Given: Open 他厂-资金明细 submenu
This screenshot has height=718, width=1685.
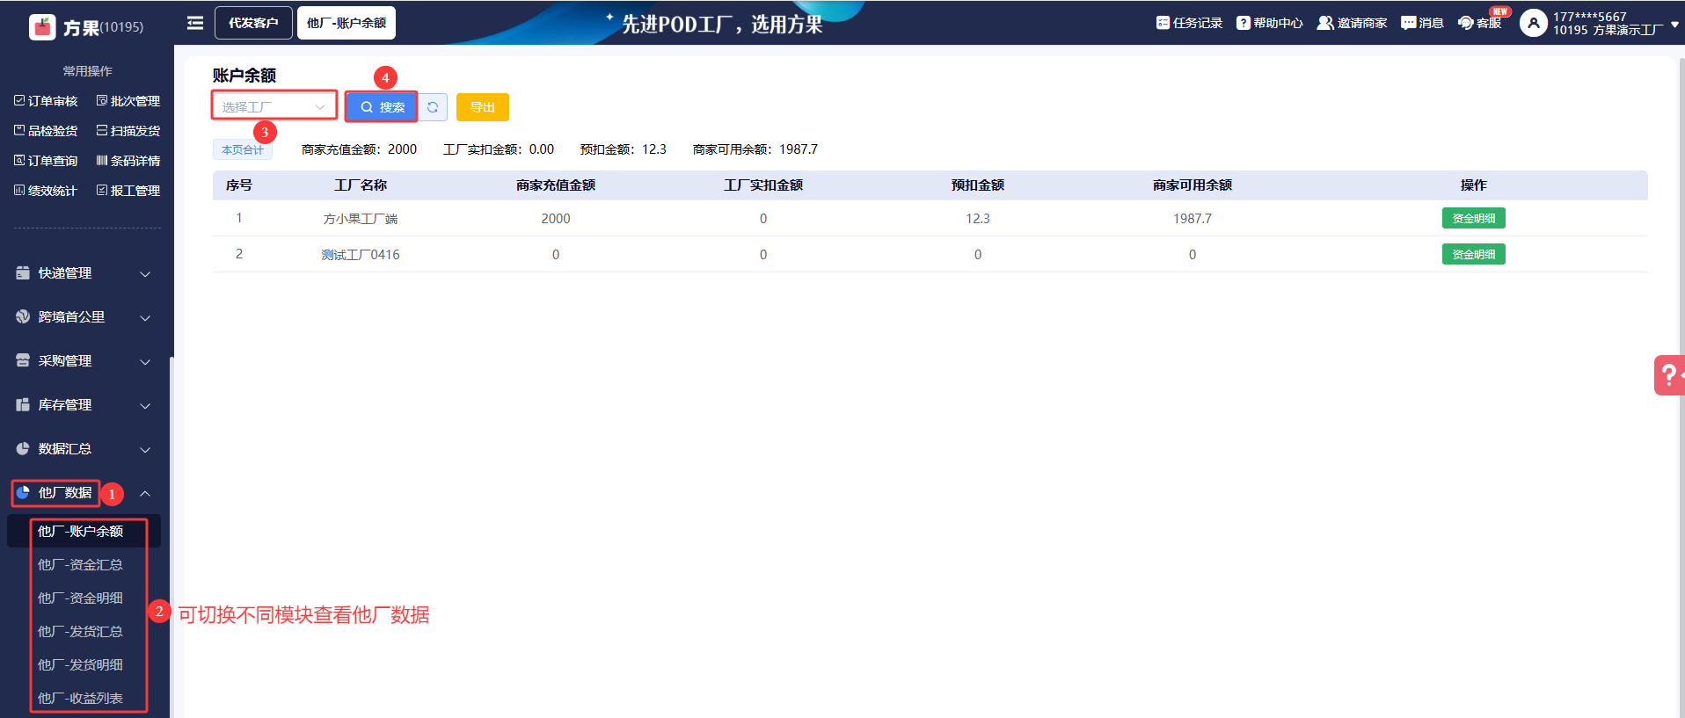Looking at the screenshot, I should [x=80, y=598].
